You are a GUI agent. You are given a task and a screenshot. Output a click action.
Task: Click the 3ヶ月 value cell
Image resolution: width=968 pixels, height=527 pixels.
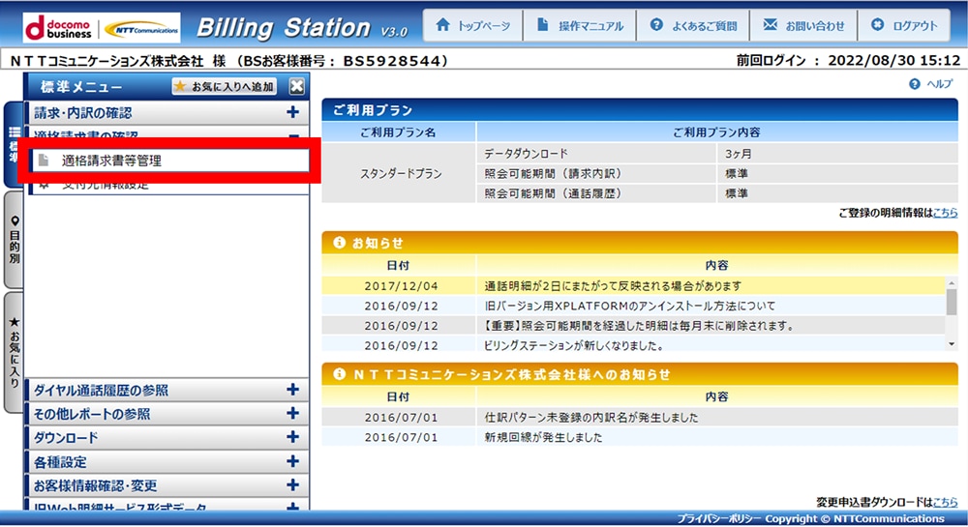pos(837,154)
